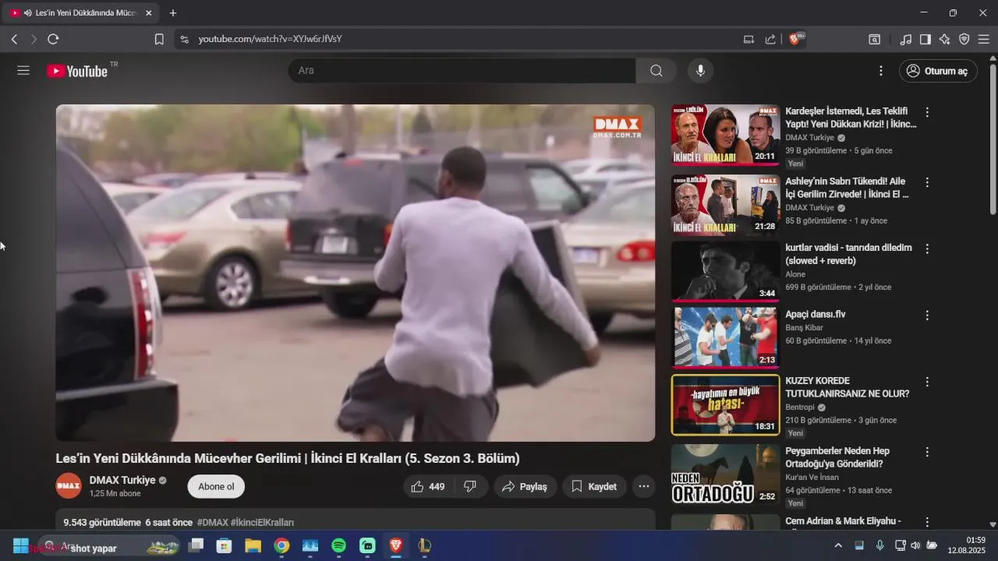Subscribe with Abone ol button
Screen dimensions: 998x561
[216, 486]
